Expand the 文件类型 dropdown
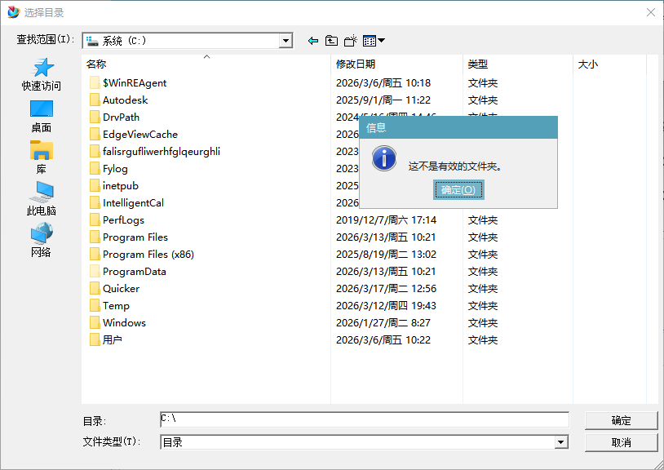The width and height of the screenshot is (664, 470). pos(561,442)
